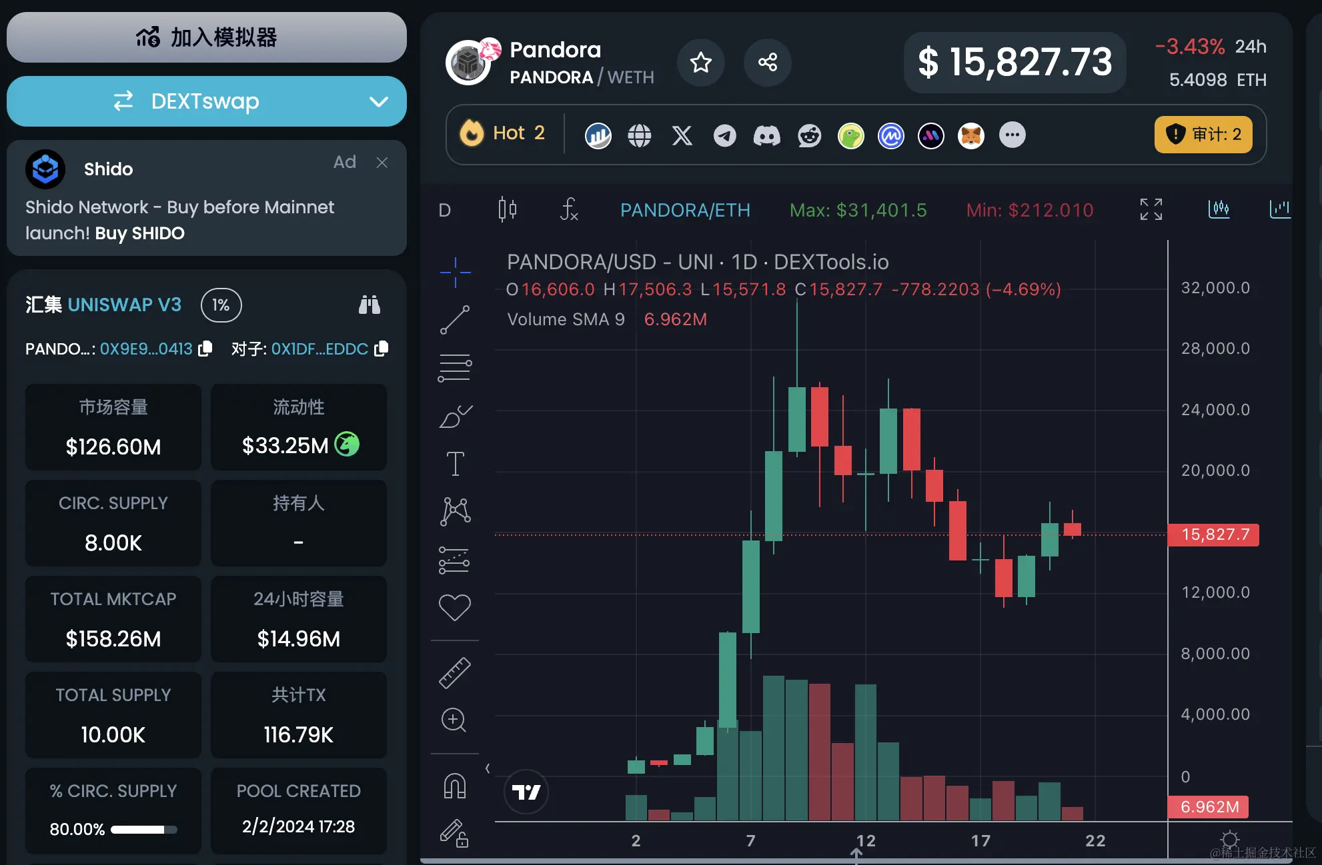The height and width of the screenshot is (865, 1322).
Task: Select the trend line drawing tool
Action: point(455,321)
